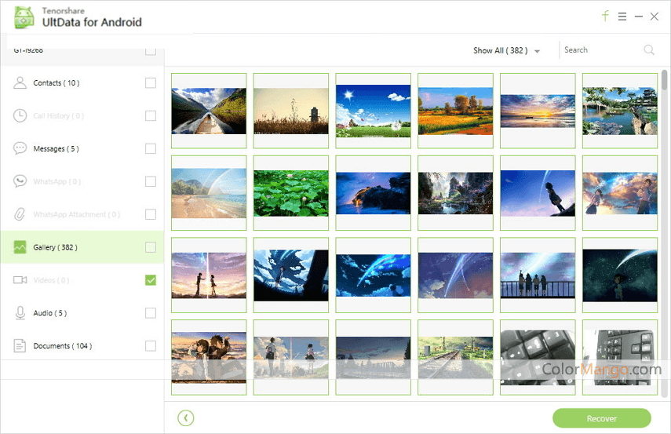Click the Gallery picture icon

tap(20, 247)
